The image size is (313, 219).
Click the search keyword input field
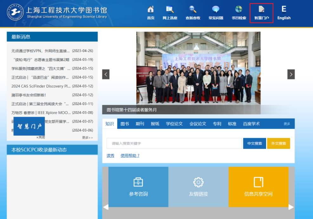point(174,143)
